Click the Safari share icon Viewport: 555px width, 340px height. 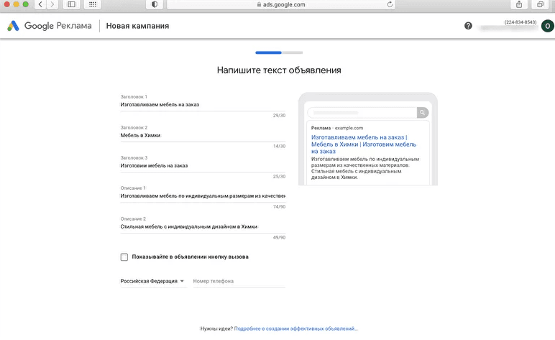point(519,4)
